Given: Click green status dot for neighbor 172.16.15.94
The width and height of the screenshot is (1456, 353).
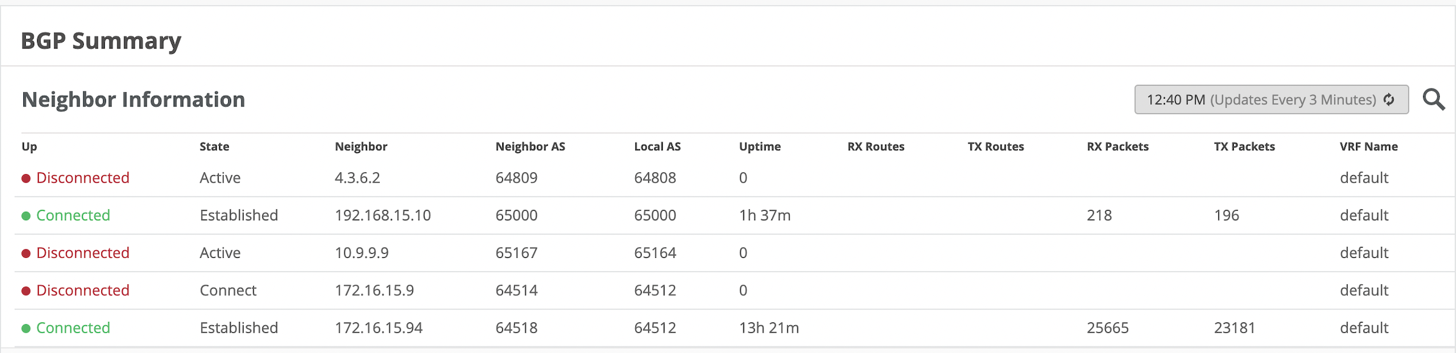Looking at the screenshot, I should pyautogui.click(x=26, y=328).
